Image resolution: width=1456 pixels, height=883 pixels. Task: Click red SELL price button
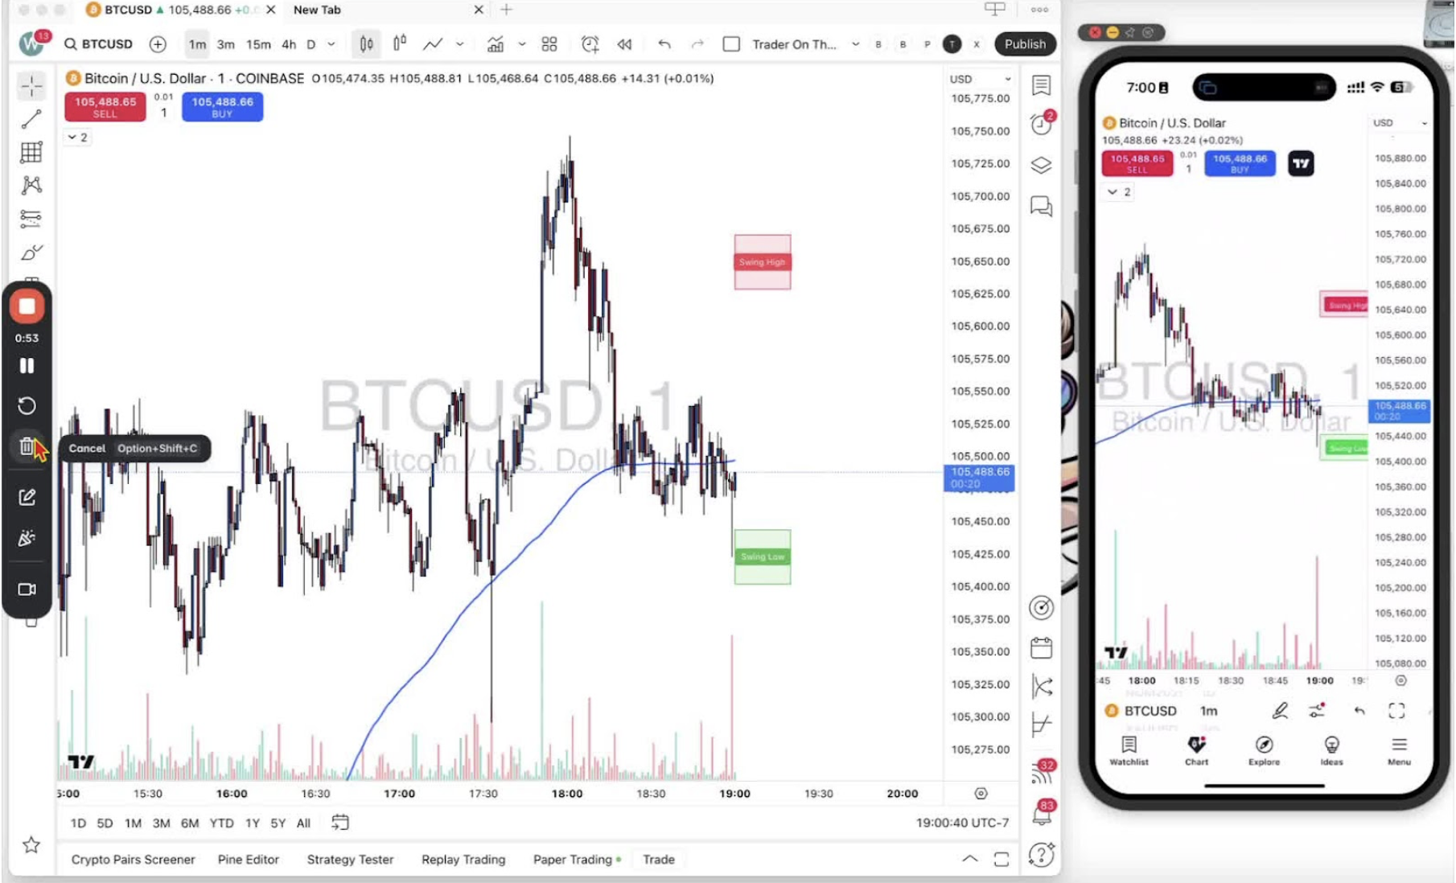[x=105, y=106]
